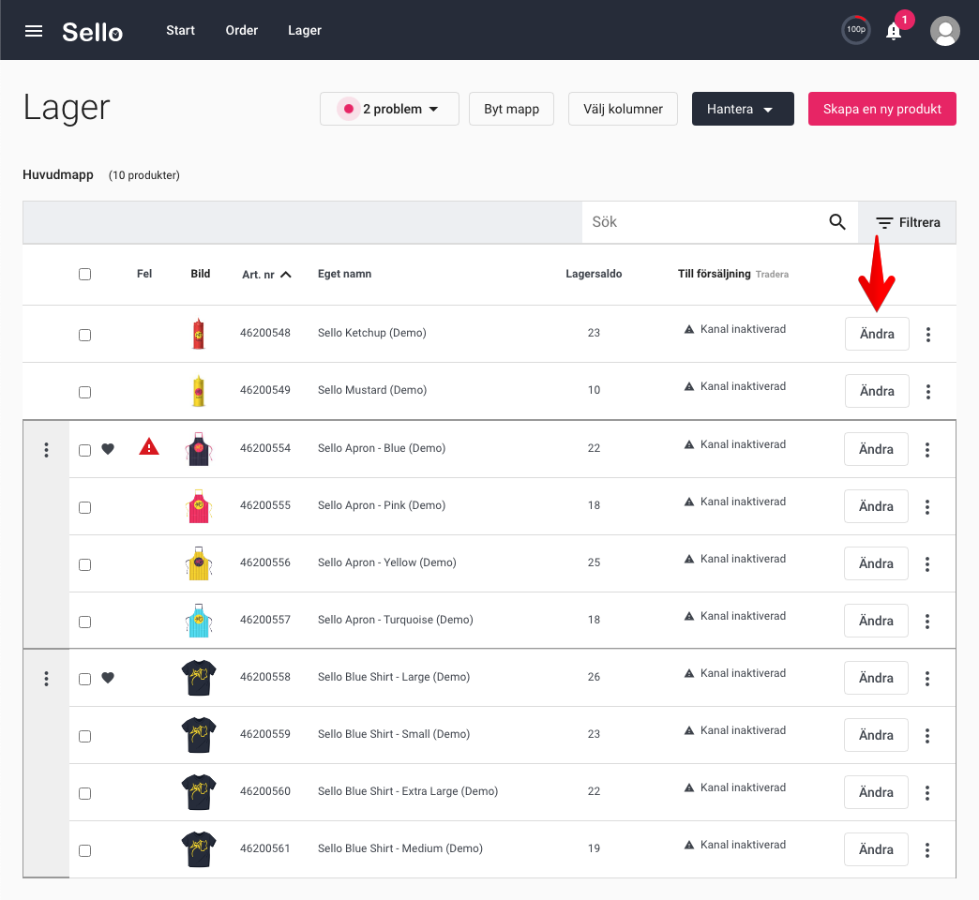This screenshot has height=900, width=979.
Task: Click the Sello logo
Action: click(93, 31)
